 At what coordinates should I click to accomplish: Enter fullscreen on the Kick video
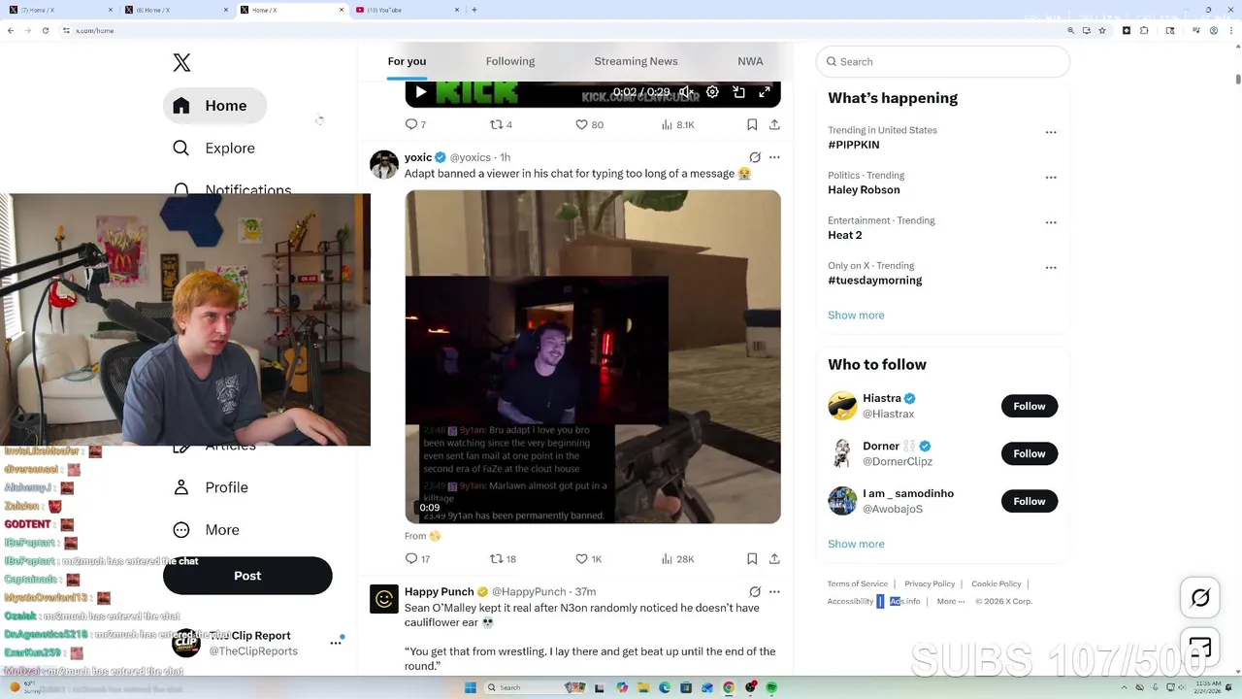(x=765, y=92)
